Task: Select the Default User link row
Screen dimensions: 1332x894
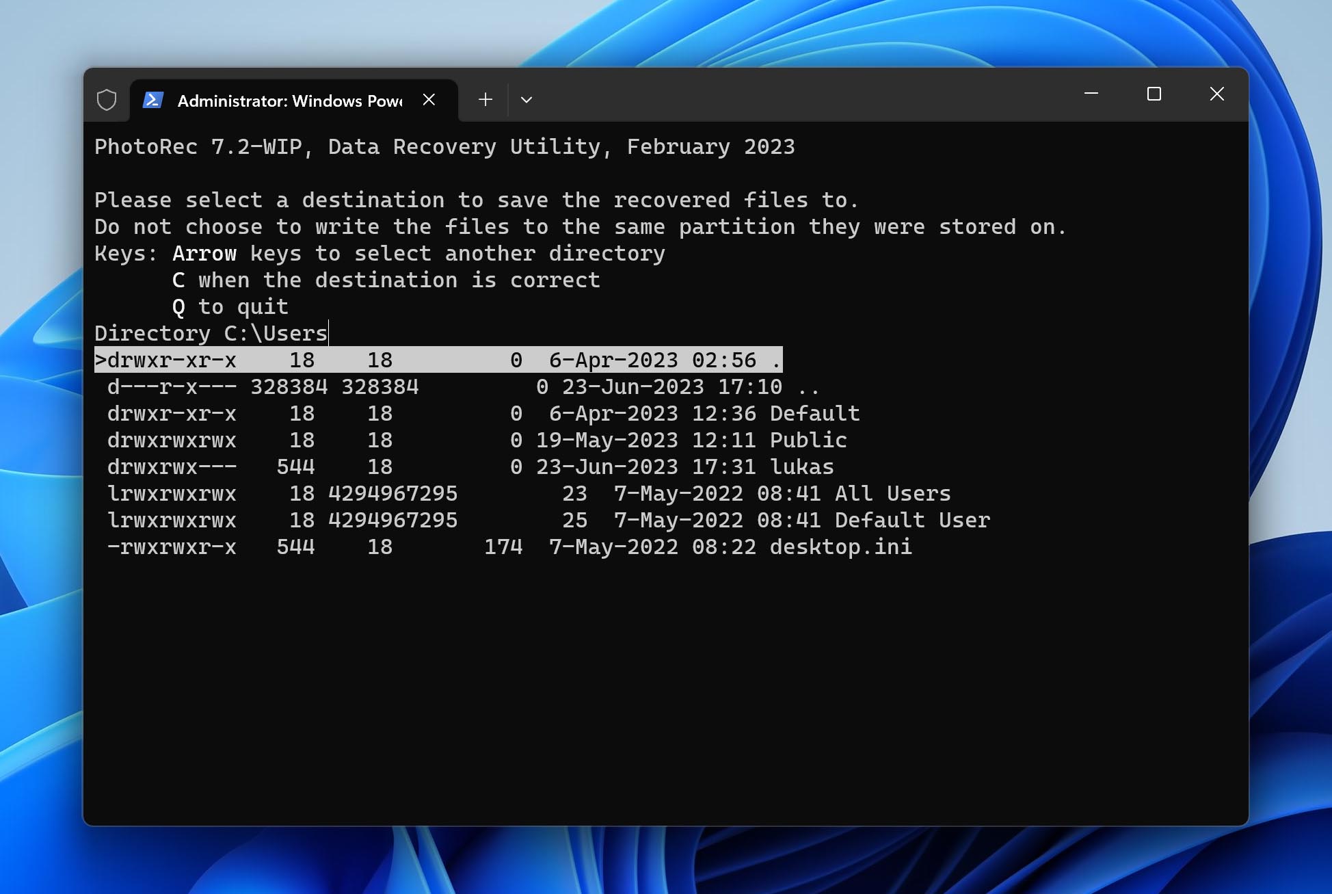Action: coord(549,520)
